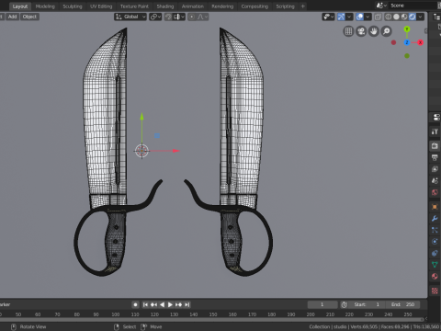
Task: Switch to the Sculpting workspace tab
Action: [73, 6]
